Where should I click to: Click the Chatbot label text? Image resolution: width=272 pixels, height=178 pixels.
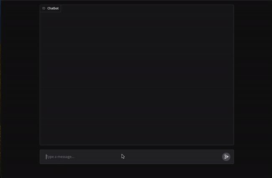53,8
